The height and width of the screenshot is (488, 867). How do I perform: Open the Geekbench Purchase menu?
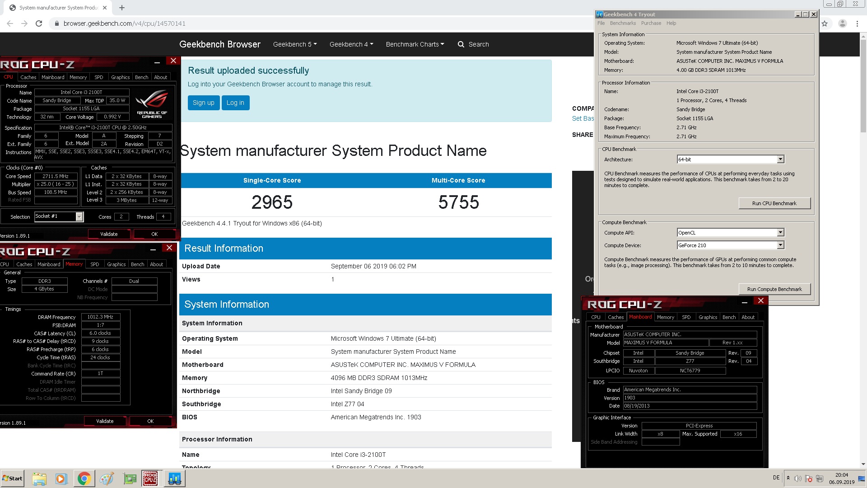(x=651, y=23)
